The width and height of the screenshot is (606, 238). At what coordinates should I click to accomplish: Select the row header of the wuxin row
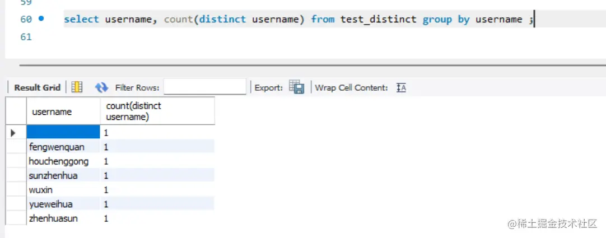(16, 190)
